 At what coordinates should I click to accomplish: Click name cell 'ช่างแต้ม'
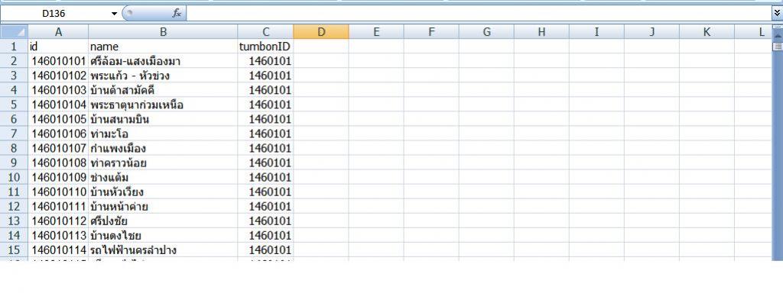point(164,177)
